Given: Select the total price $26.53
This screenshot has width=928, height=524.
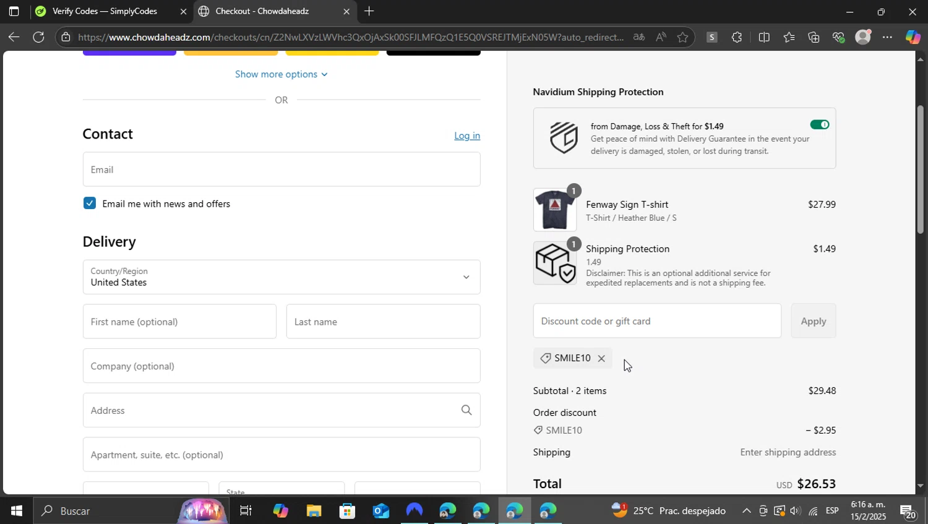Looking at the screenshot, I should click(816, 484).
